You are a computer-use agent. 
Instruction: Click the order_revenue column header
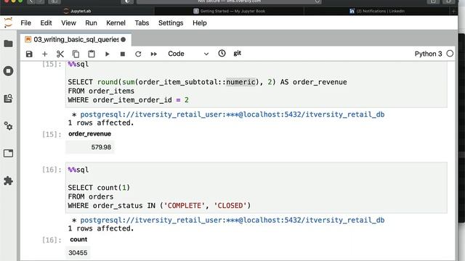point(89,133)
